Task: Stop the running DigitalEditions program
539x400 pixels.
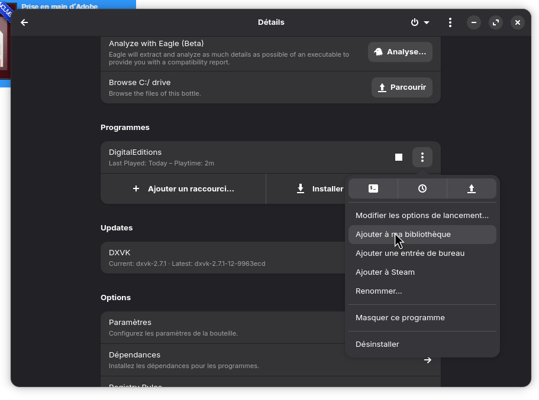Action: click(399, 157)
